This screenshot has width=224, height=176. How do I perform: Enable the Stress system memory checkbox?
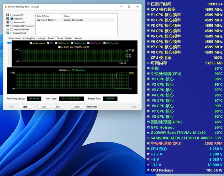[12, 26]
